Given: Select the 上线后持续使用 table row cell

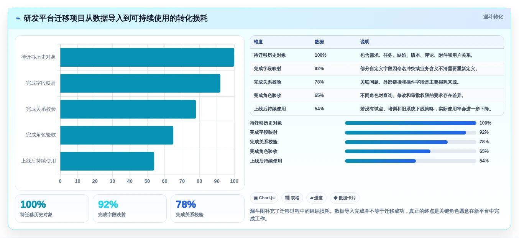Looking at the screenshot, I should (x=270, y=109).
